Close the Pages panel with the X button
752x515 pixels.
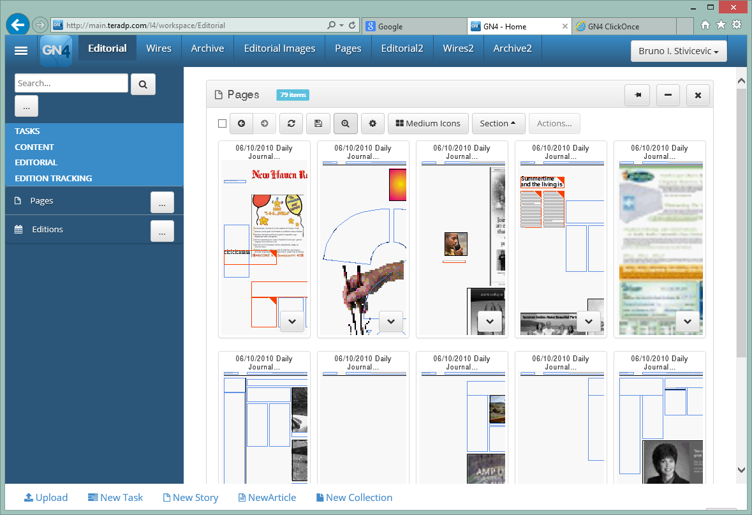coord(698,95)
